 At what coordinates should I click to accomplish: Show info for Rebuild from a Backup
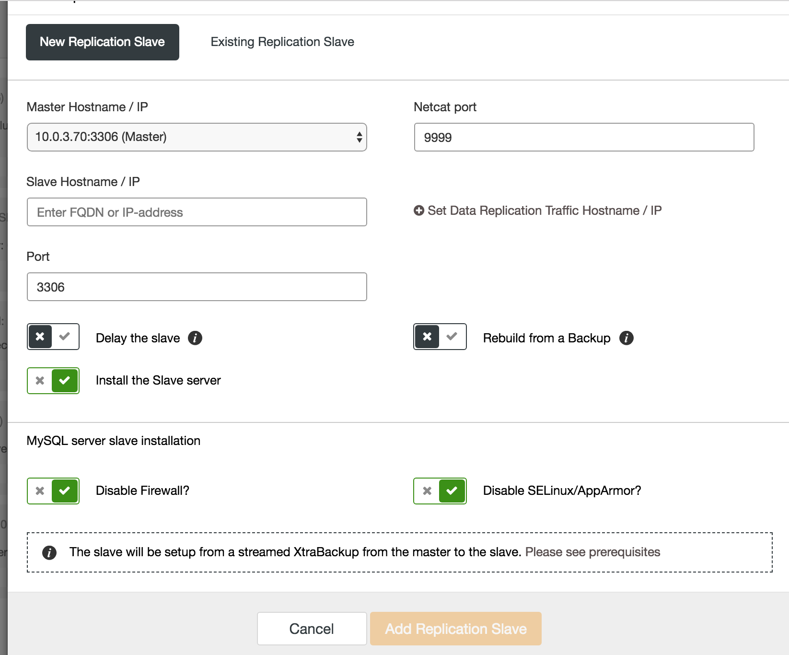coord(627,338)
